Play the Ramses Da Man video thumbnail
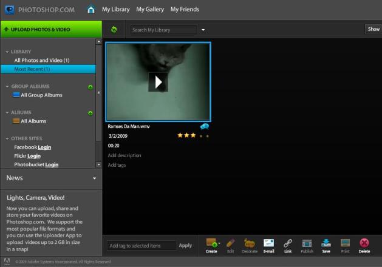The width and height of the screenshot is (382, 267). (x=158, y=82)
